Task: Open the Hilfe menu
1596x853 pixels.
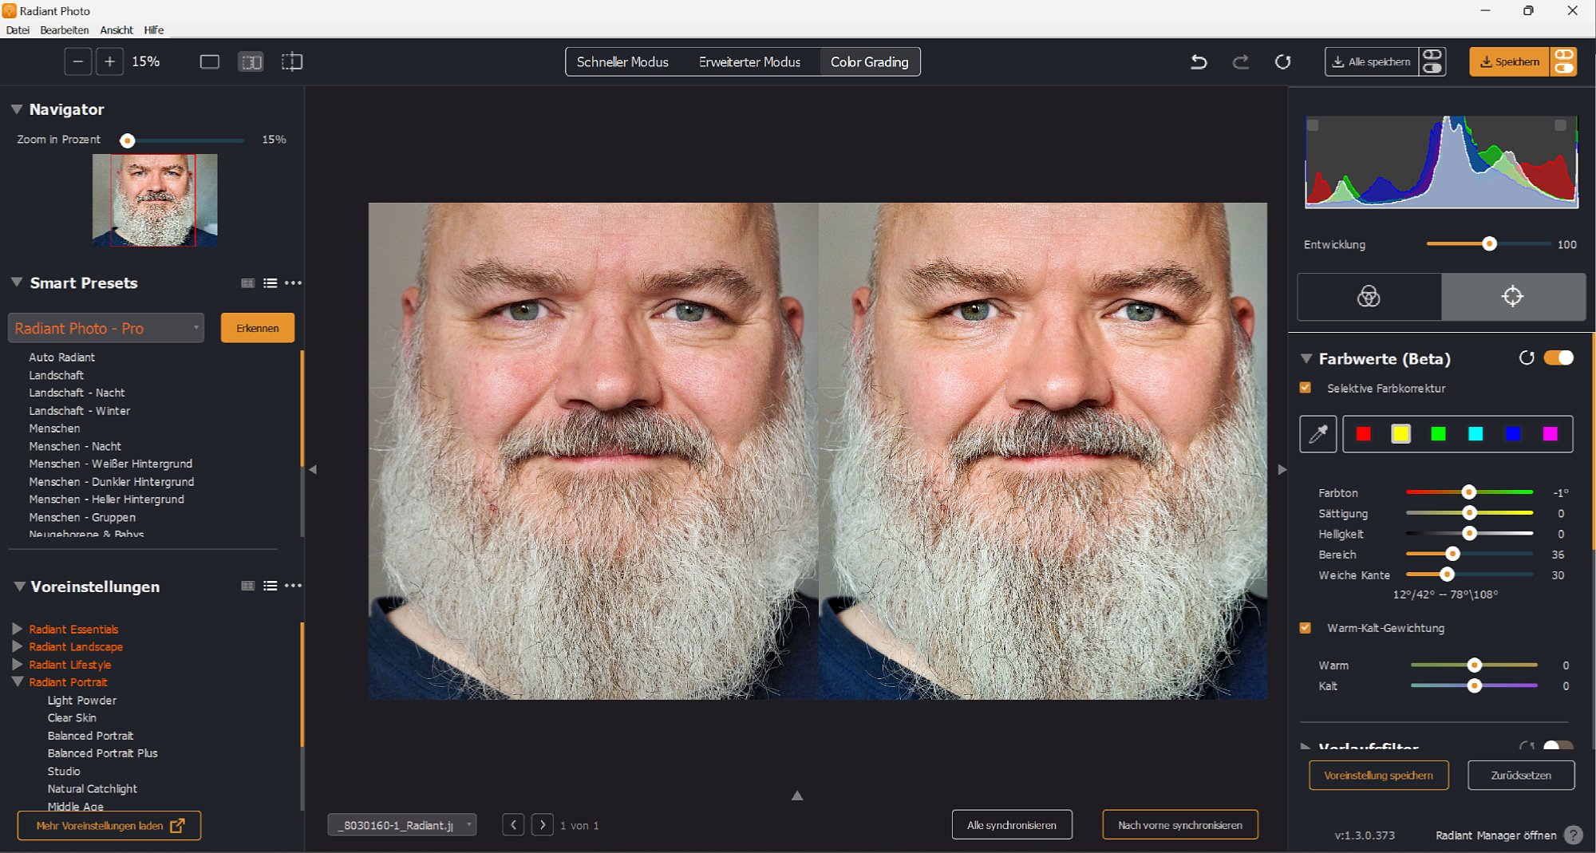Action: [154, 30]
